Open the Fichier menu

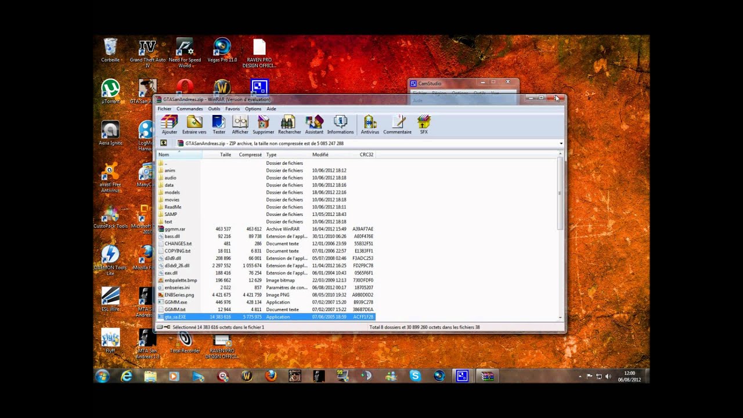(164, 109)
